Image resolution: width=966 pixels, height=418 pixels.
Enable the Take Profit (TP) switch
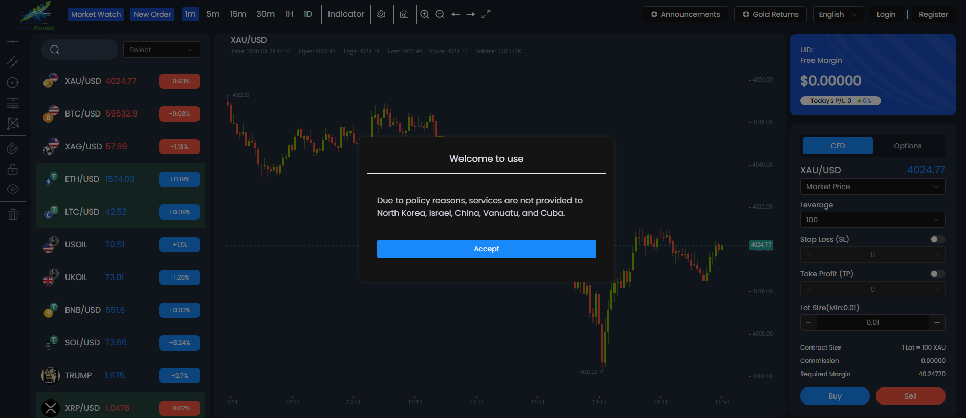(x=937, y=274)
